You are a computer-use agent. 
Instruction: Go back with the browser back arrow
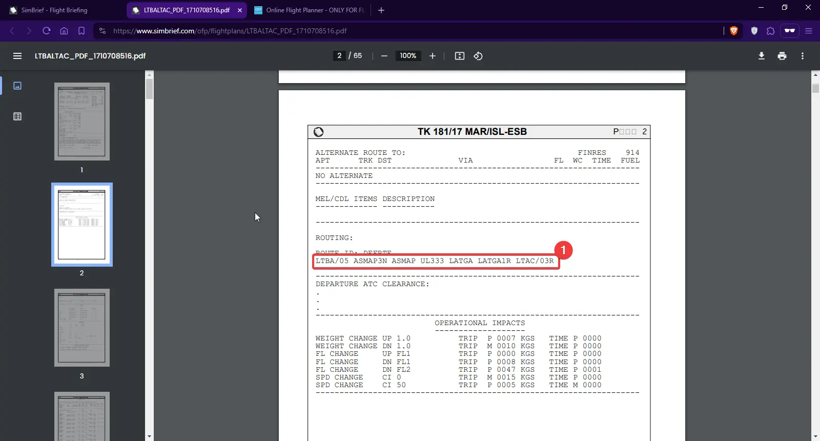(x=12, y=31)
